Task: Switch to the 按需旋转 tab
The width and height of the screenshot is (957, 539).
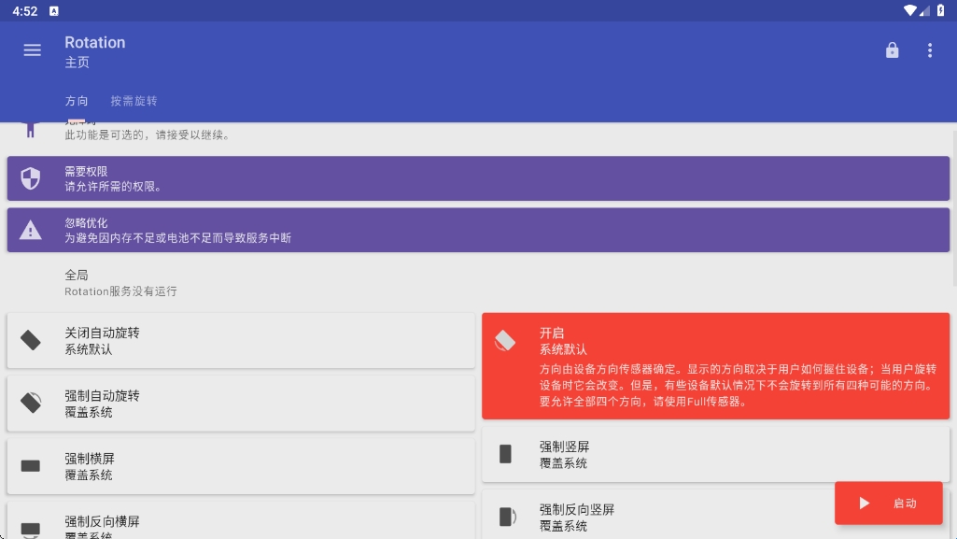Action: 134,101
